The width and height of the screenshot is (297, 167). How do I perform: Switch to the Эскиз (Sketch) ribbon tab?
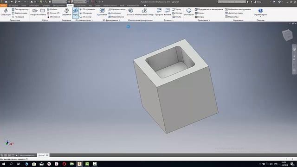[x=24, y=6]
